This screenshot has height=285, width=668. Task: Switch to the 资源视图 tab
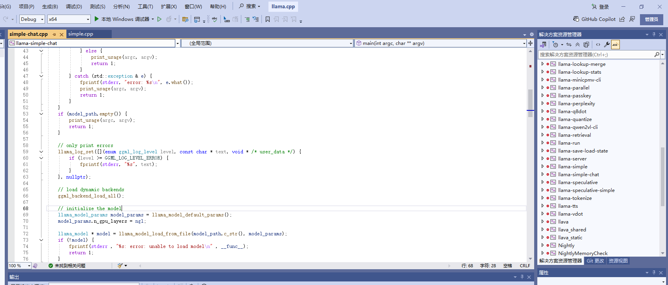coord(618,261)
